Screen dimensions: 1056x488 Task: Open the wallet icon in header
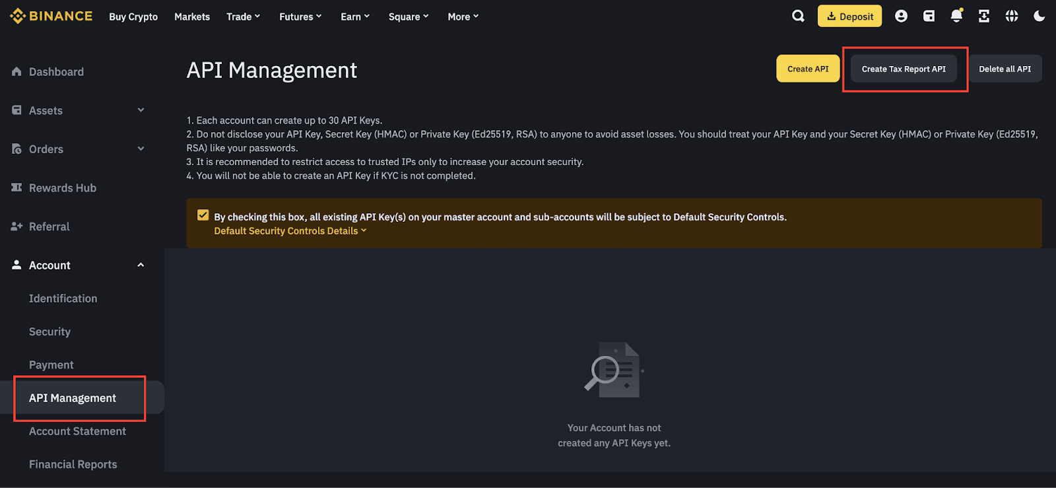pos(929,16)
